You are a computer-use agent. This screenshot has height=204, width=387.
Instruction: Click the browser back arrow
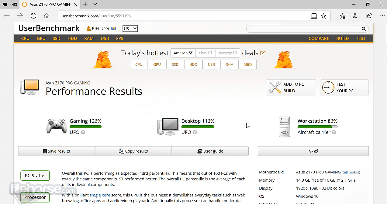tap(7, 16)
